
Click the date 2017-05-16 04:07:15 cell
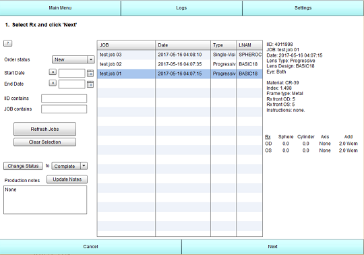click(x=183, y=74)
